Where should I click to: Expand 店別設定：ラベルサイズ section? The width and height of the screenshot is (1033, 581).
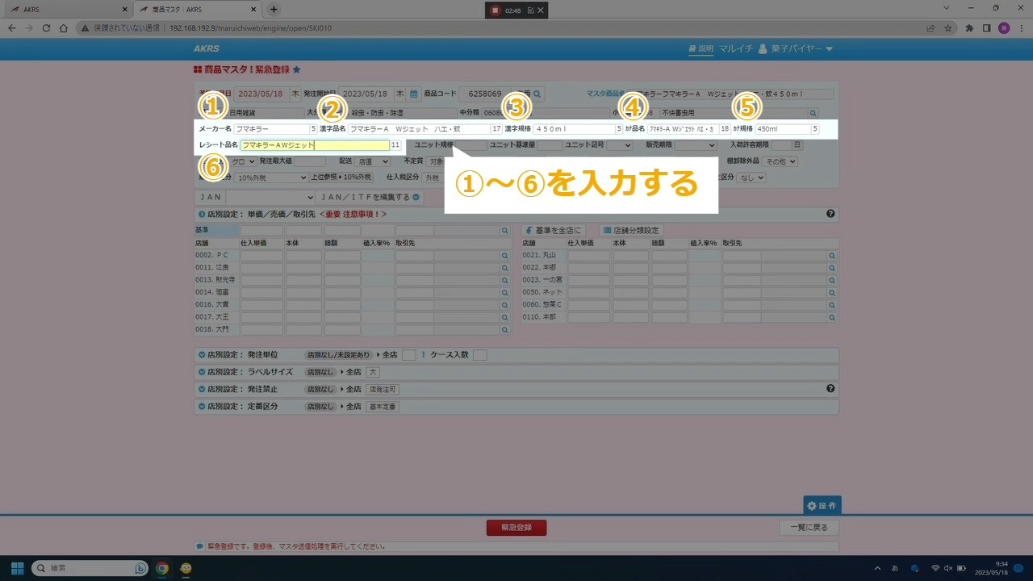tap(202, 372)
